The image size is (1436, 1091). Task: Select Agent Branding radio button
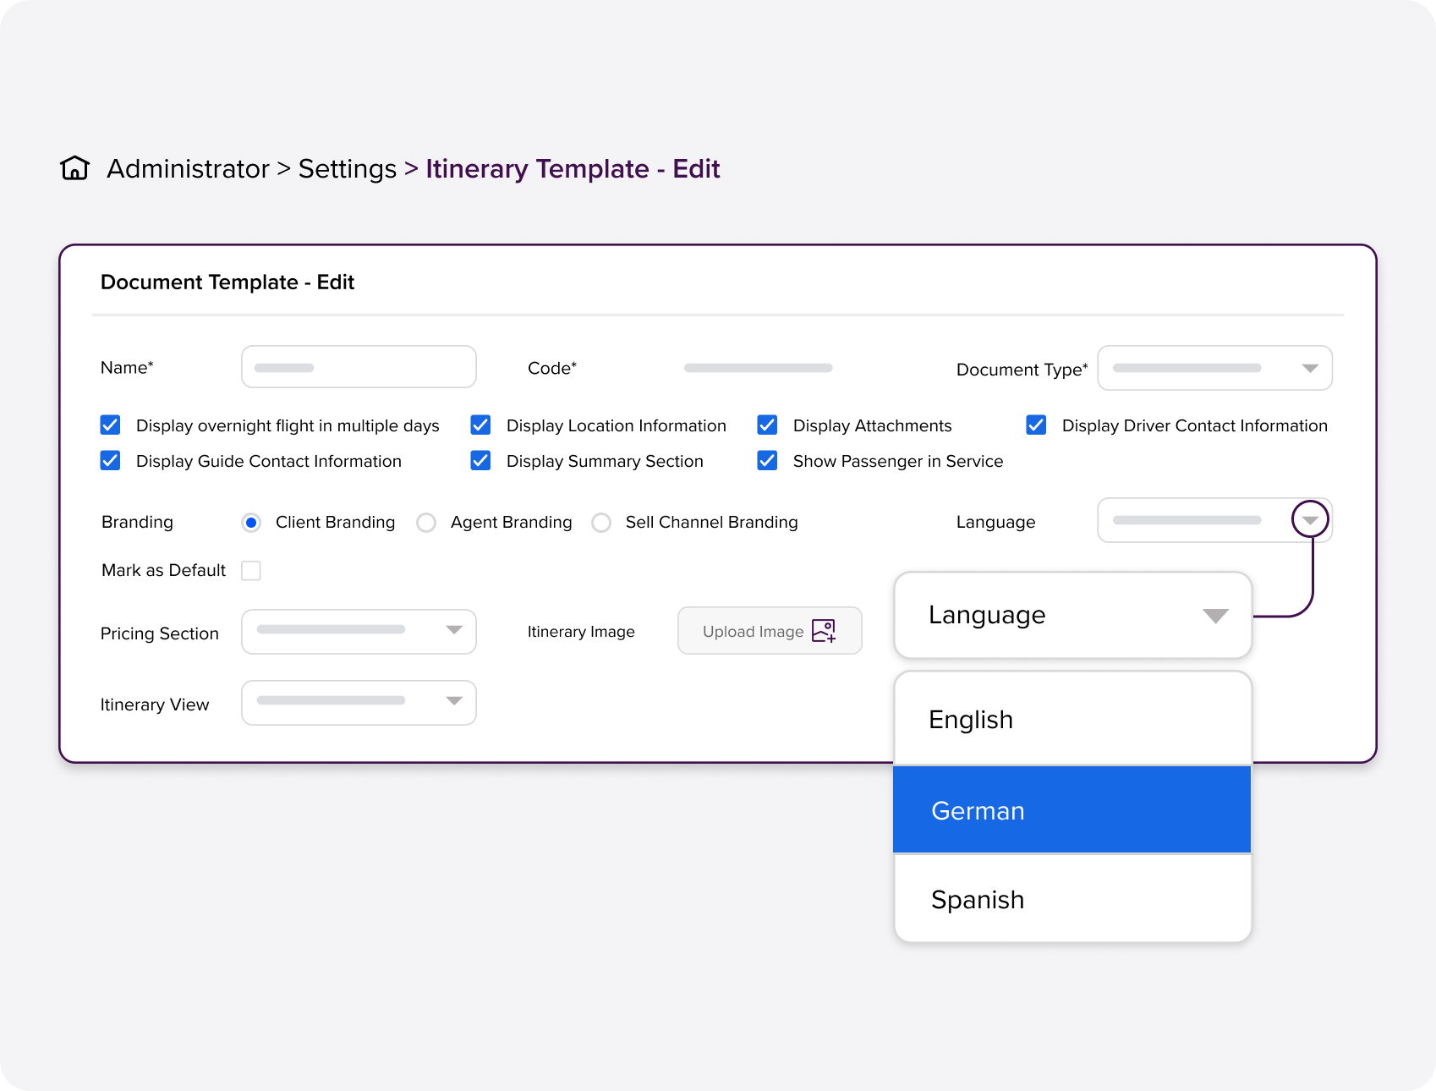426,523
